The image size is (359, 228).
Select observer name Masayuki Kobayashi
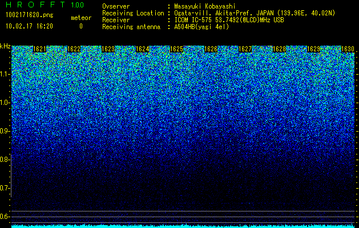(x=205, y=7)
